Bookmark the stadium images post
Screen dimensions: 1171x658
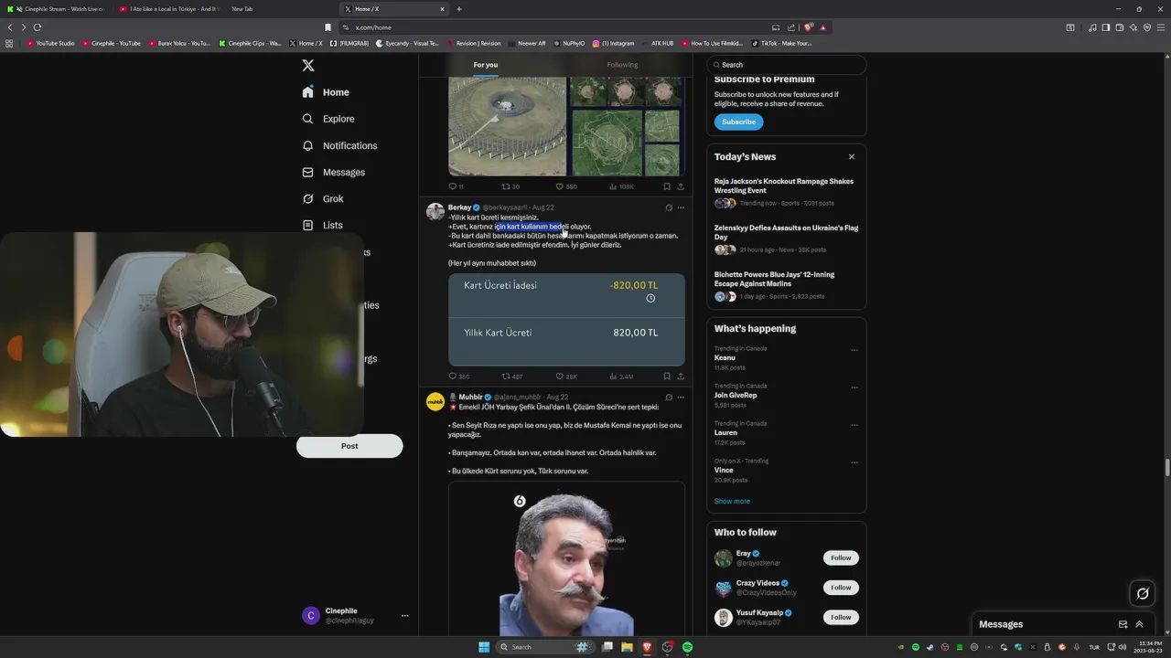click(x=666, y=186)
